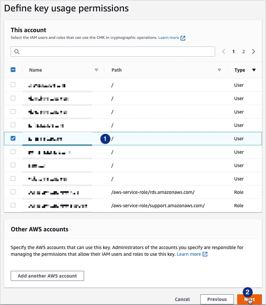Click the search magnifier icon
This screenshot has height=305, width=266.
click(x=17, y=51)
